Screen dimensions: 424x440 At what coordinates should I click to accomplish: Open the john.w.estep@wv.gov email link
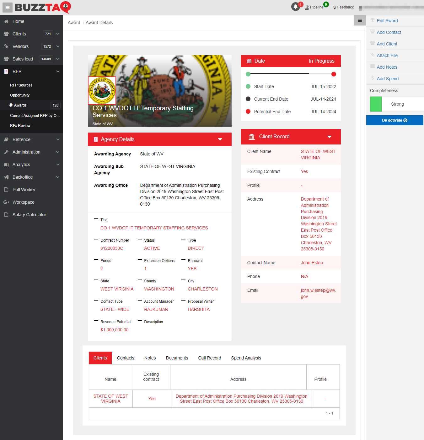[x=318, y=293]
